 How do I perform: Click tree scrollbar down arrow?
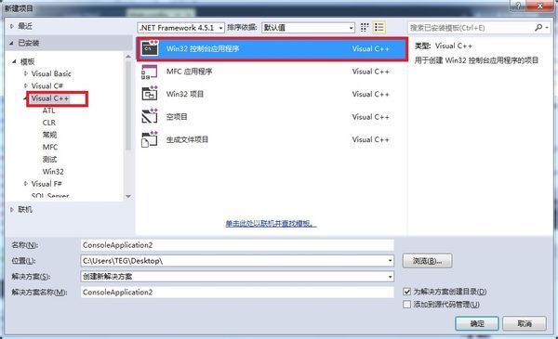click(128, 196)
